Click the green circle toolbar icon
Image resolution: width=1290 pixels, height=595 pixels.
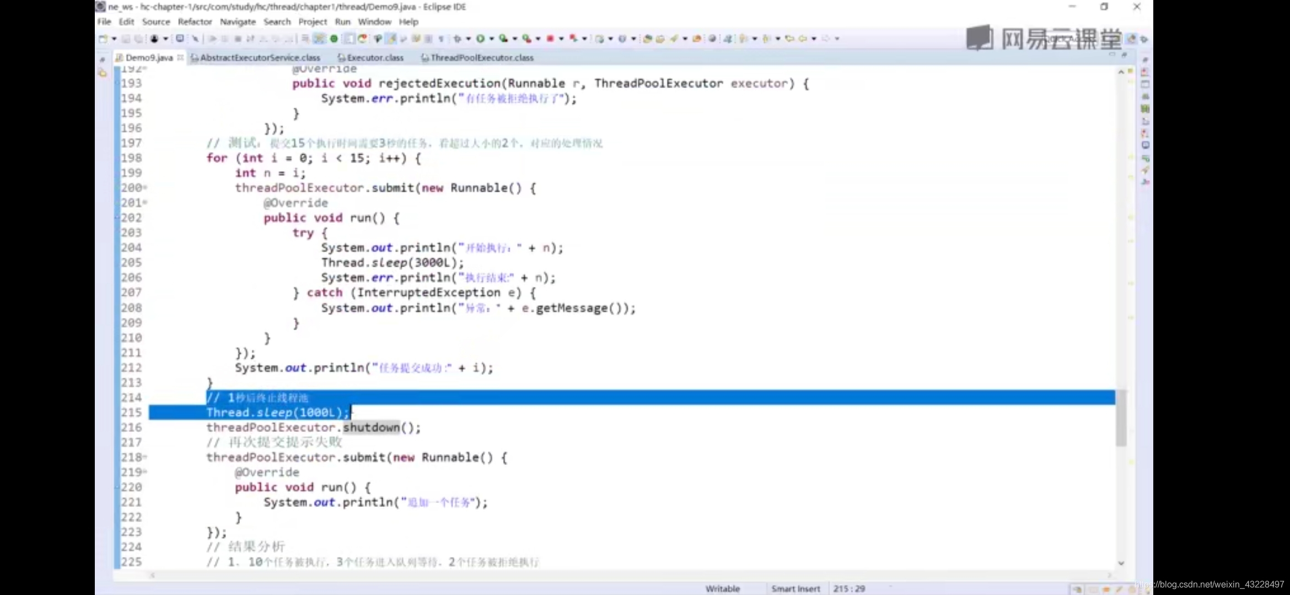(334, 39)
